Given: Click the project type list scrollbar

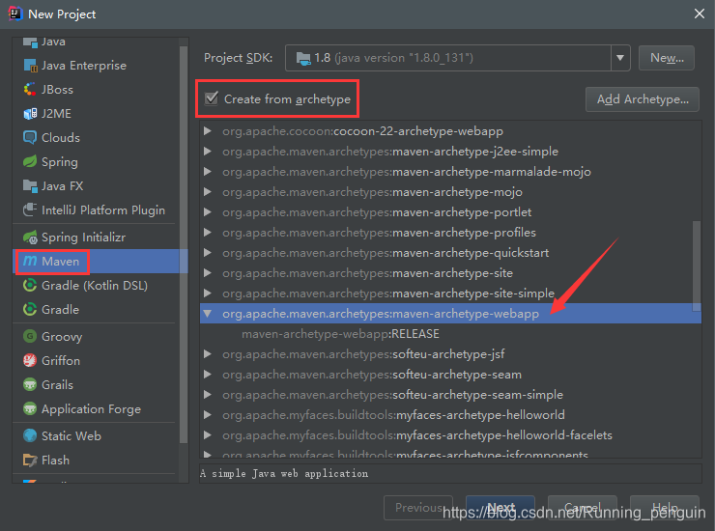Looking at the screenshot, I should pyautogui.click(x=184, y=244).
